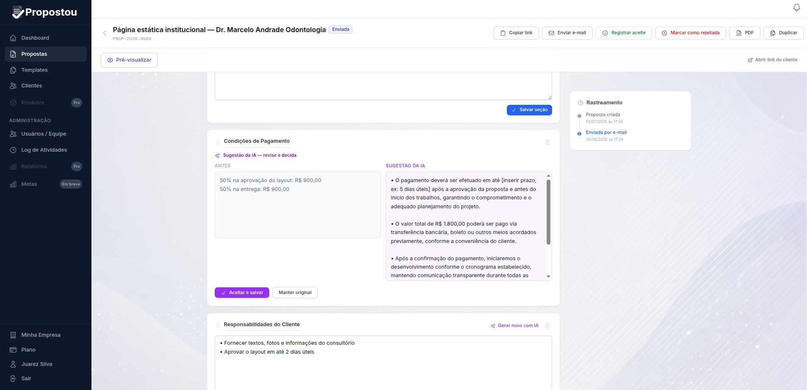Click the Sugestão da IA sparkle icon
The height and width of the screenshot is (390, 807).
[x=218, y=155]
